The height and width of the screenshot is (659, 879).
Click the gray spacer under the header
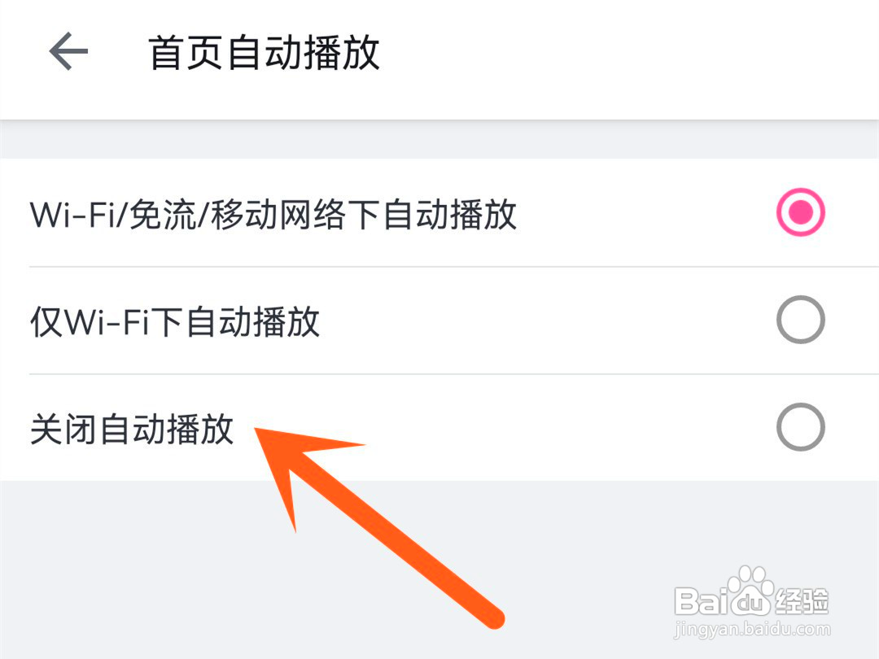(439, 139)
